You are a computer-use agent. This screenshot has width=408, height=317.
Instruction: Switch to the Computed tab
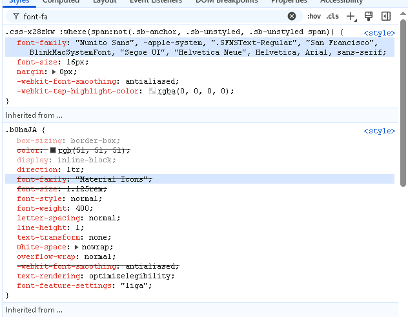point(61,1)
